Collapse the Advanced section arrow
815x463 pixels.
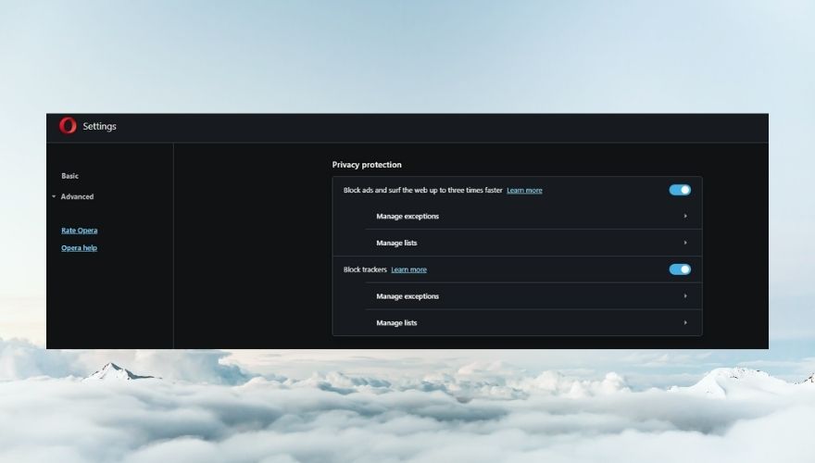click(x=54, y=196)
